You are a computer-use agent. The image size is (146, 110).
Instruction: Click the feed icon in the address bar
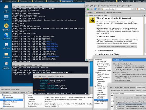pyautogui.click(x=132, y=9)
